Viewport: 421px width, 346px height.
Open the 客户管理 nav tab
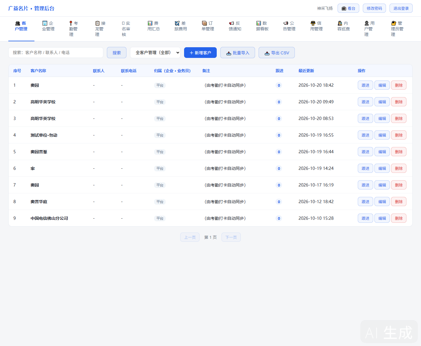21,29
